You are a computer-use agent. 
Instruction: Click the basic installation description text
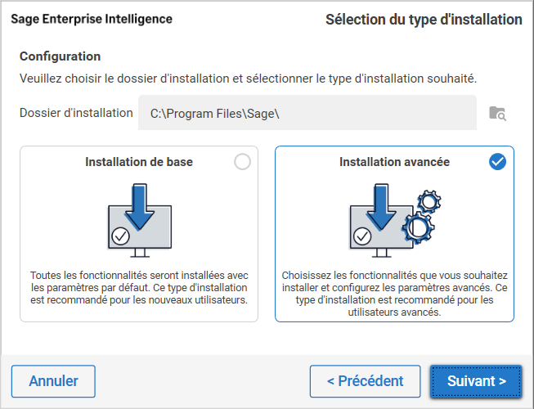point(139,288)
